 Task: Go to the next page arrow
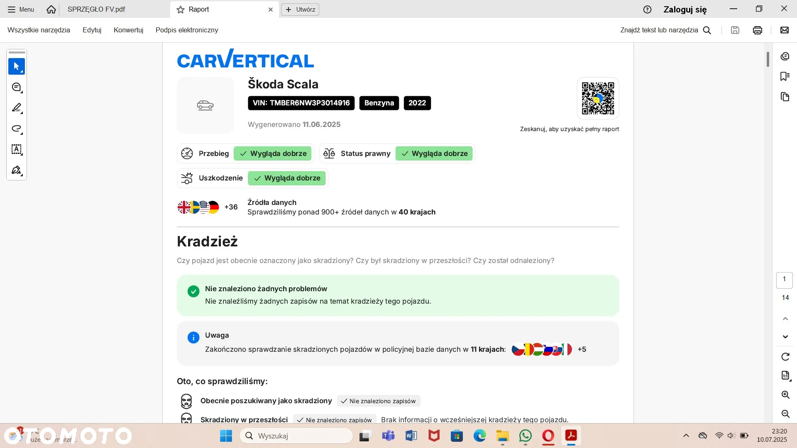click(x=785, y=337)
